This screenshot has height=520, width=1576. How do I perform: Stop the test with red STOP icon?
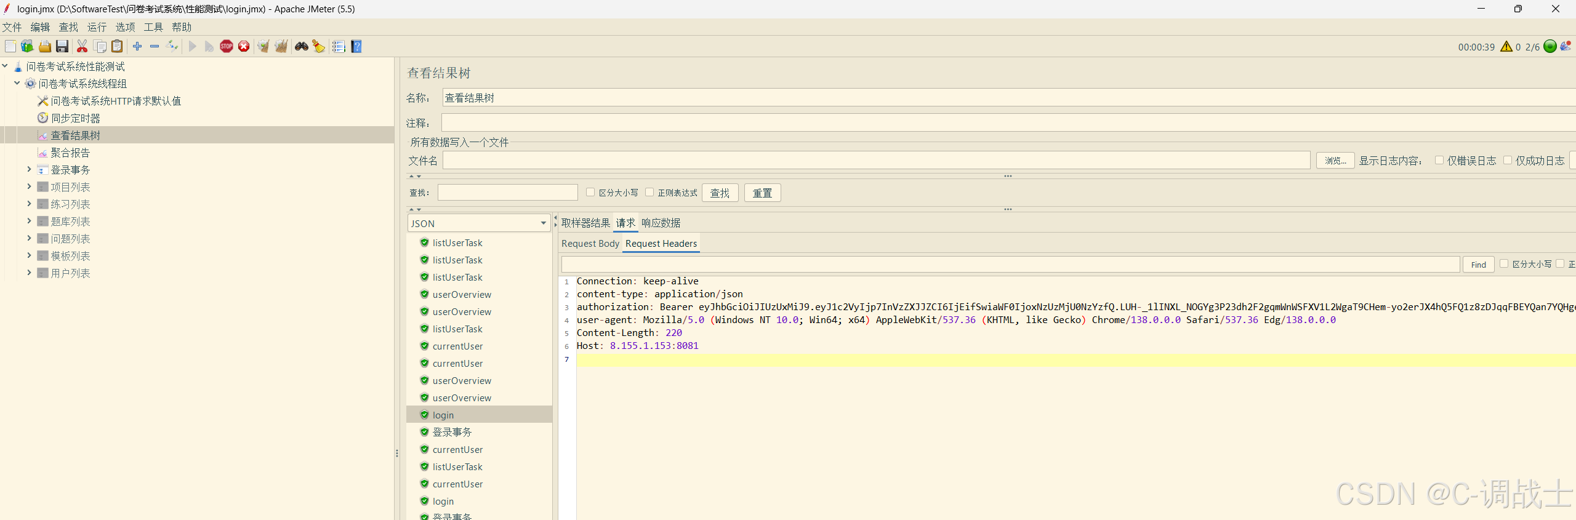tap(227, 46)
